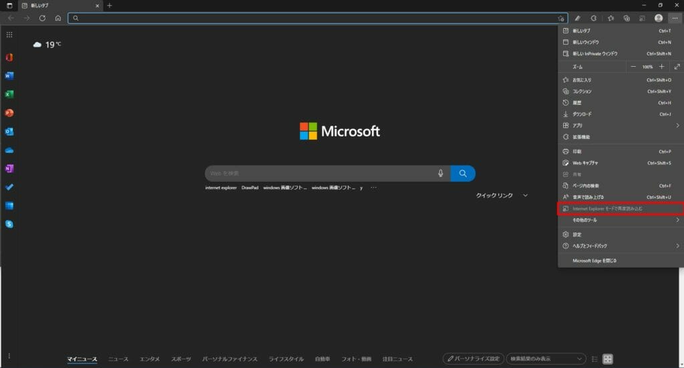Reload the page with the refresh icon
Image resolution: width=684 pixels, height=368 pixels.
click(x=42, y=18)
